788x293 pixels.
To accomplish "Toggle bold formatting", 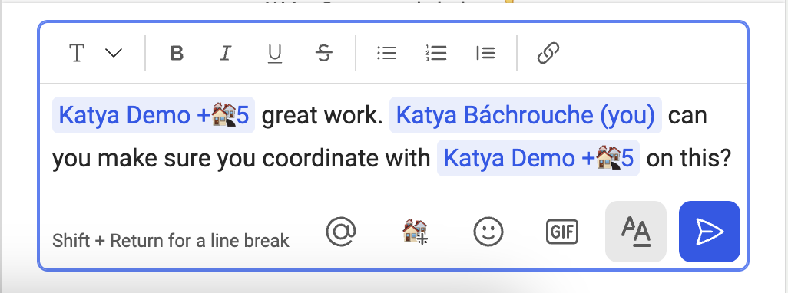I will pos(177,53).
